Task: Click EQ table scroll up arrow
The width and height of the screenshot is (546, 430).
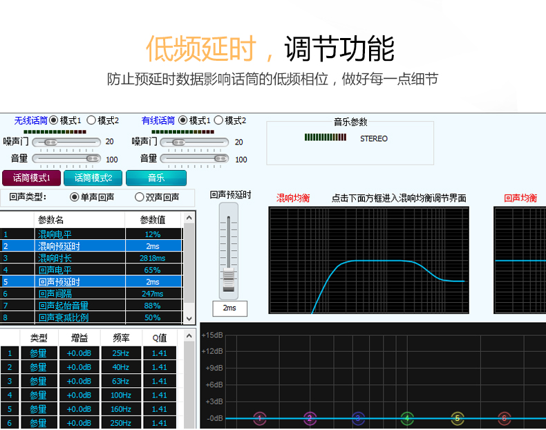Action: point(189,336)
